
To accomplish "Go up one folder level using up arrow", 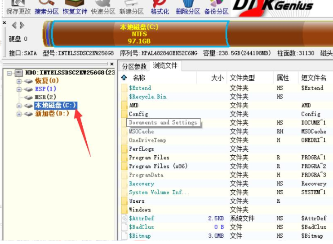I will 124,77.
